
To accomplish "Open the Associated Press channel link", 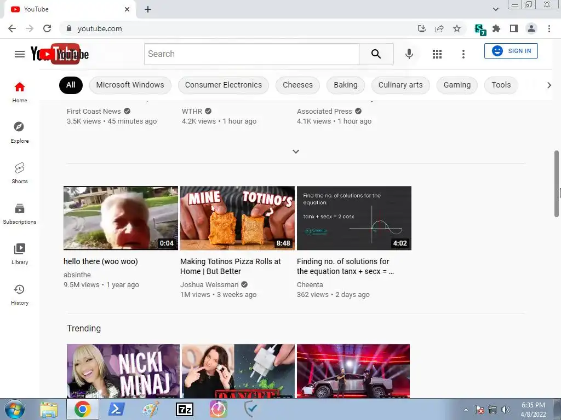I will pyautogui.click(x=324, y=112).
